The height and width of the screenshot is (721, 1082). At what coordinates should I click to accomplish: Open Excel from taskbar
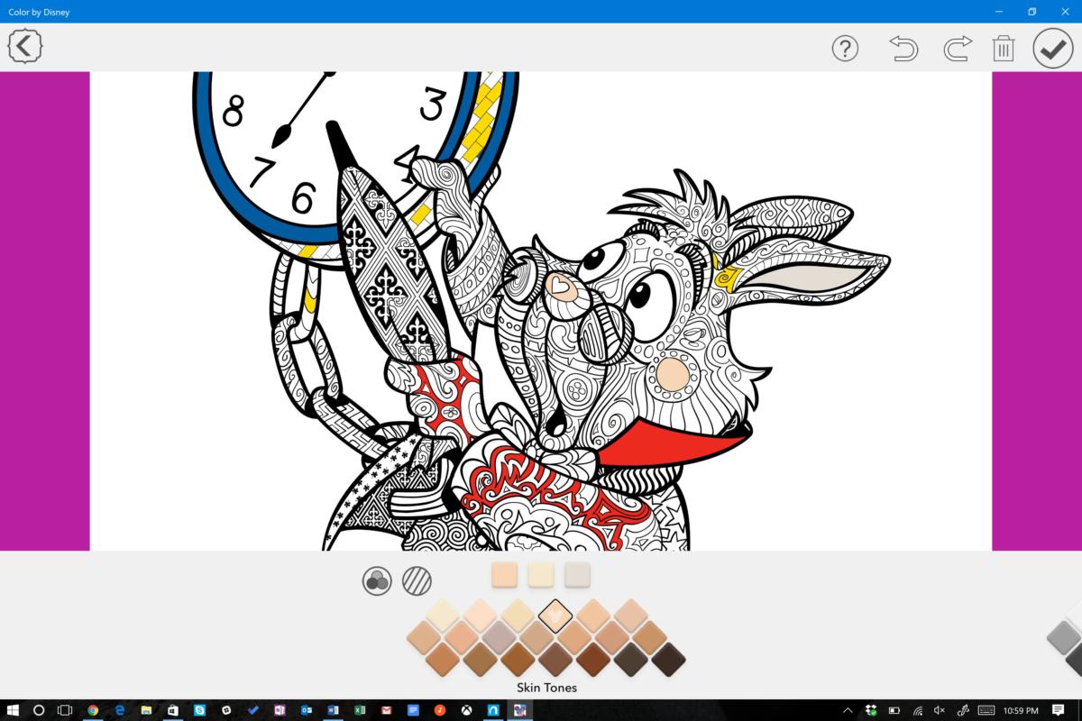(x=360, y=710)
